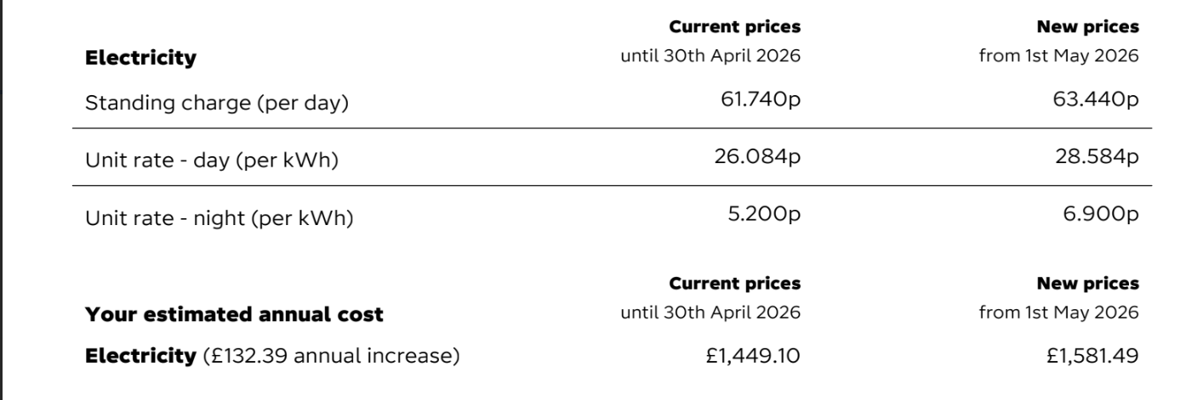Image resolution: width=1186 pixels, height=400 pixels.
Task: Click the Standing charge (per day) label
Action: click(x=217, y=104)
